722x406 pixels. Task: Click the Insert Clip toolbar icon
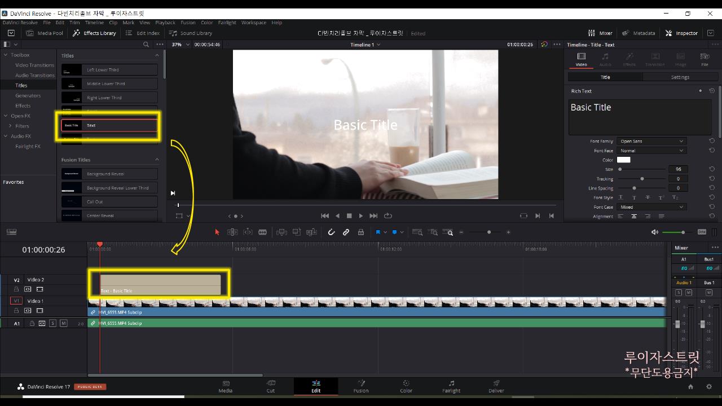281,232
